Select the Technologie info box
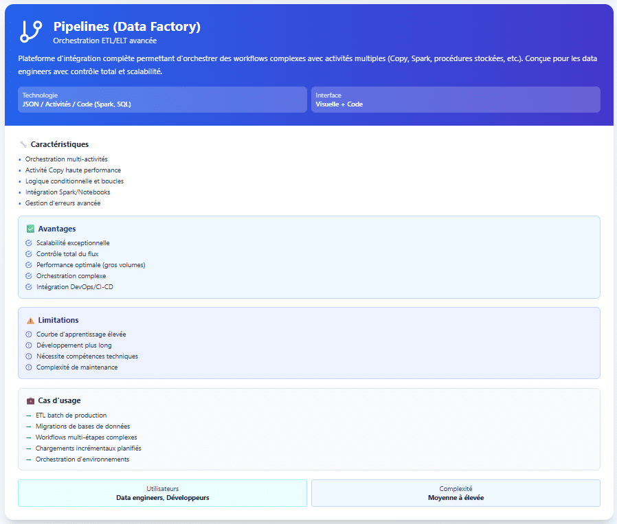 click(162, 100)
